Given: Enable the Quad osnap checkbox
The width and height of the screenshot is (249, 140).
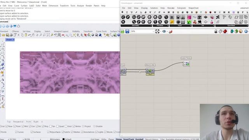Looking at the screenshot, I should point(58,126).
